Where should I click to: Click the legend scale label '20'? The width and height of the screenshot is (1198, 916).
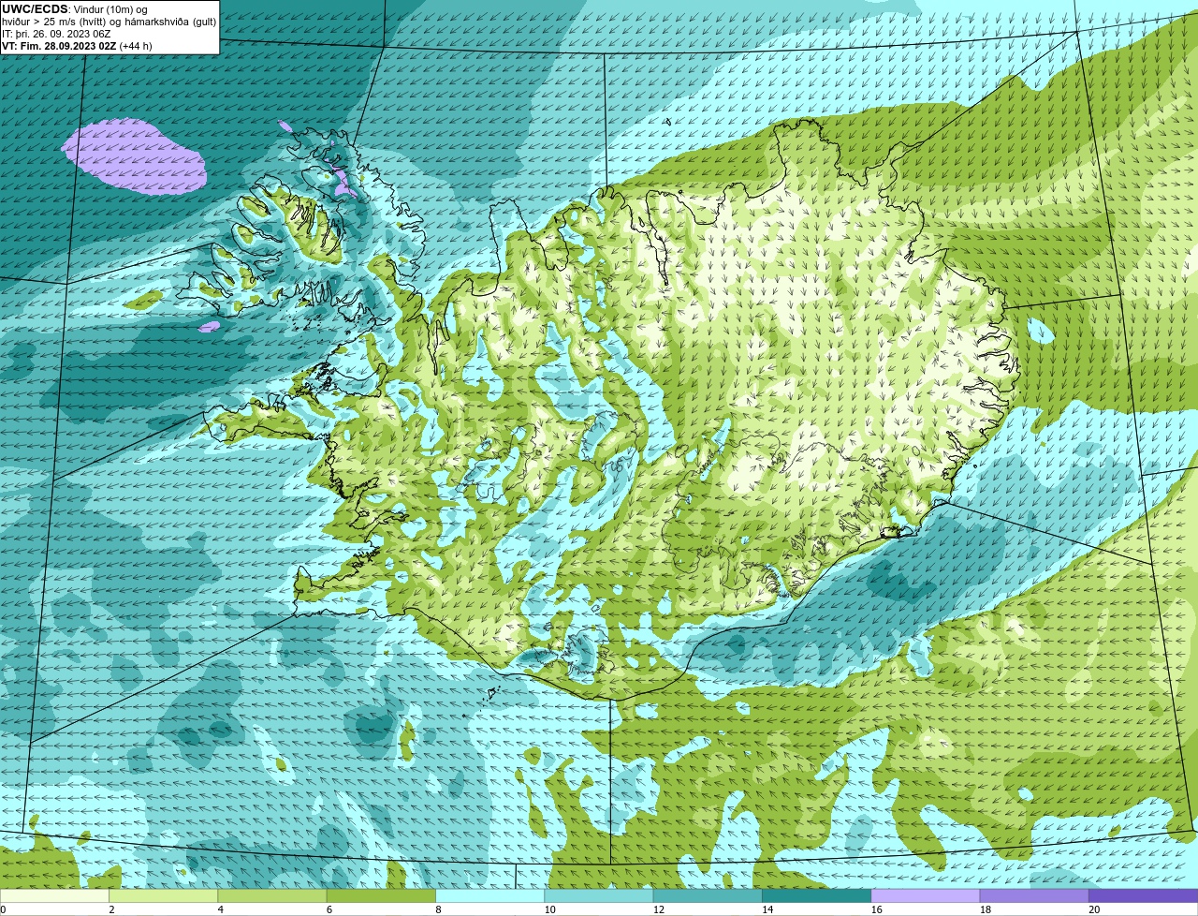pyautogui.click(x=1094, y=909)
